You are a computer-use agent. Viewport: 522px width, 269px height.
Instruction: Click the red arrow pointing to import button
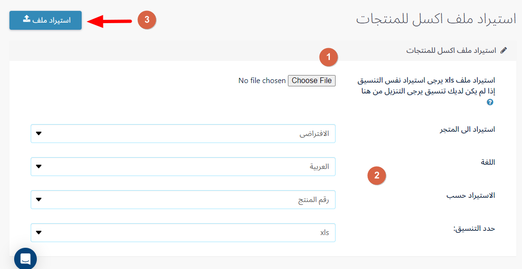(109, 21)
